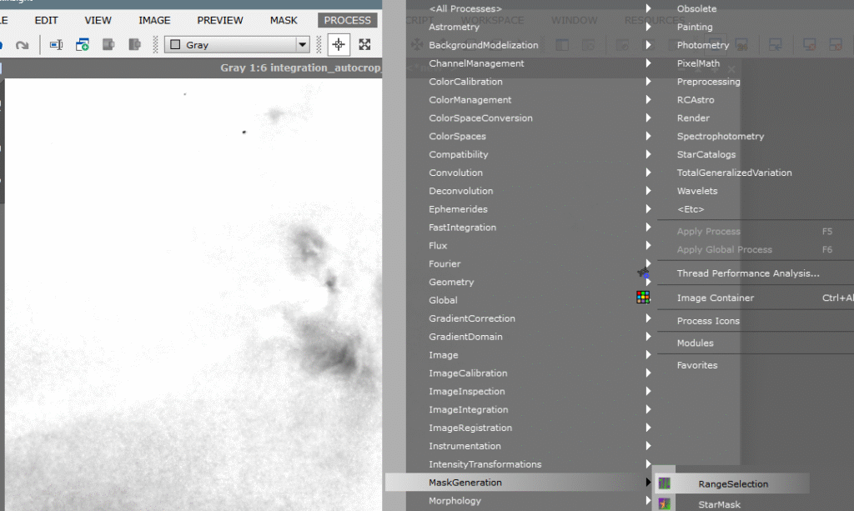854x511 pixels.
Task: Click the Redo arrow icon in toolbar
Action: (22, 45)
